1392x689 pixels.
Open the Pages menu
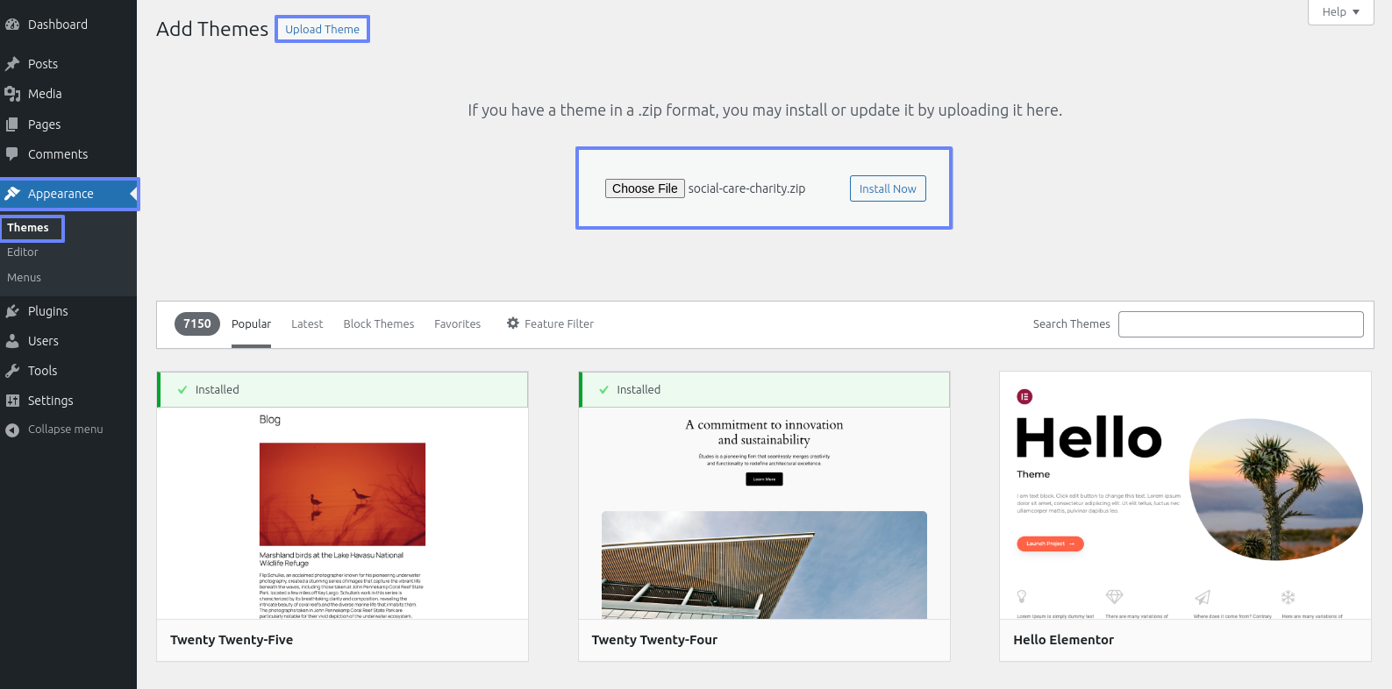point(68,124)
